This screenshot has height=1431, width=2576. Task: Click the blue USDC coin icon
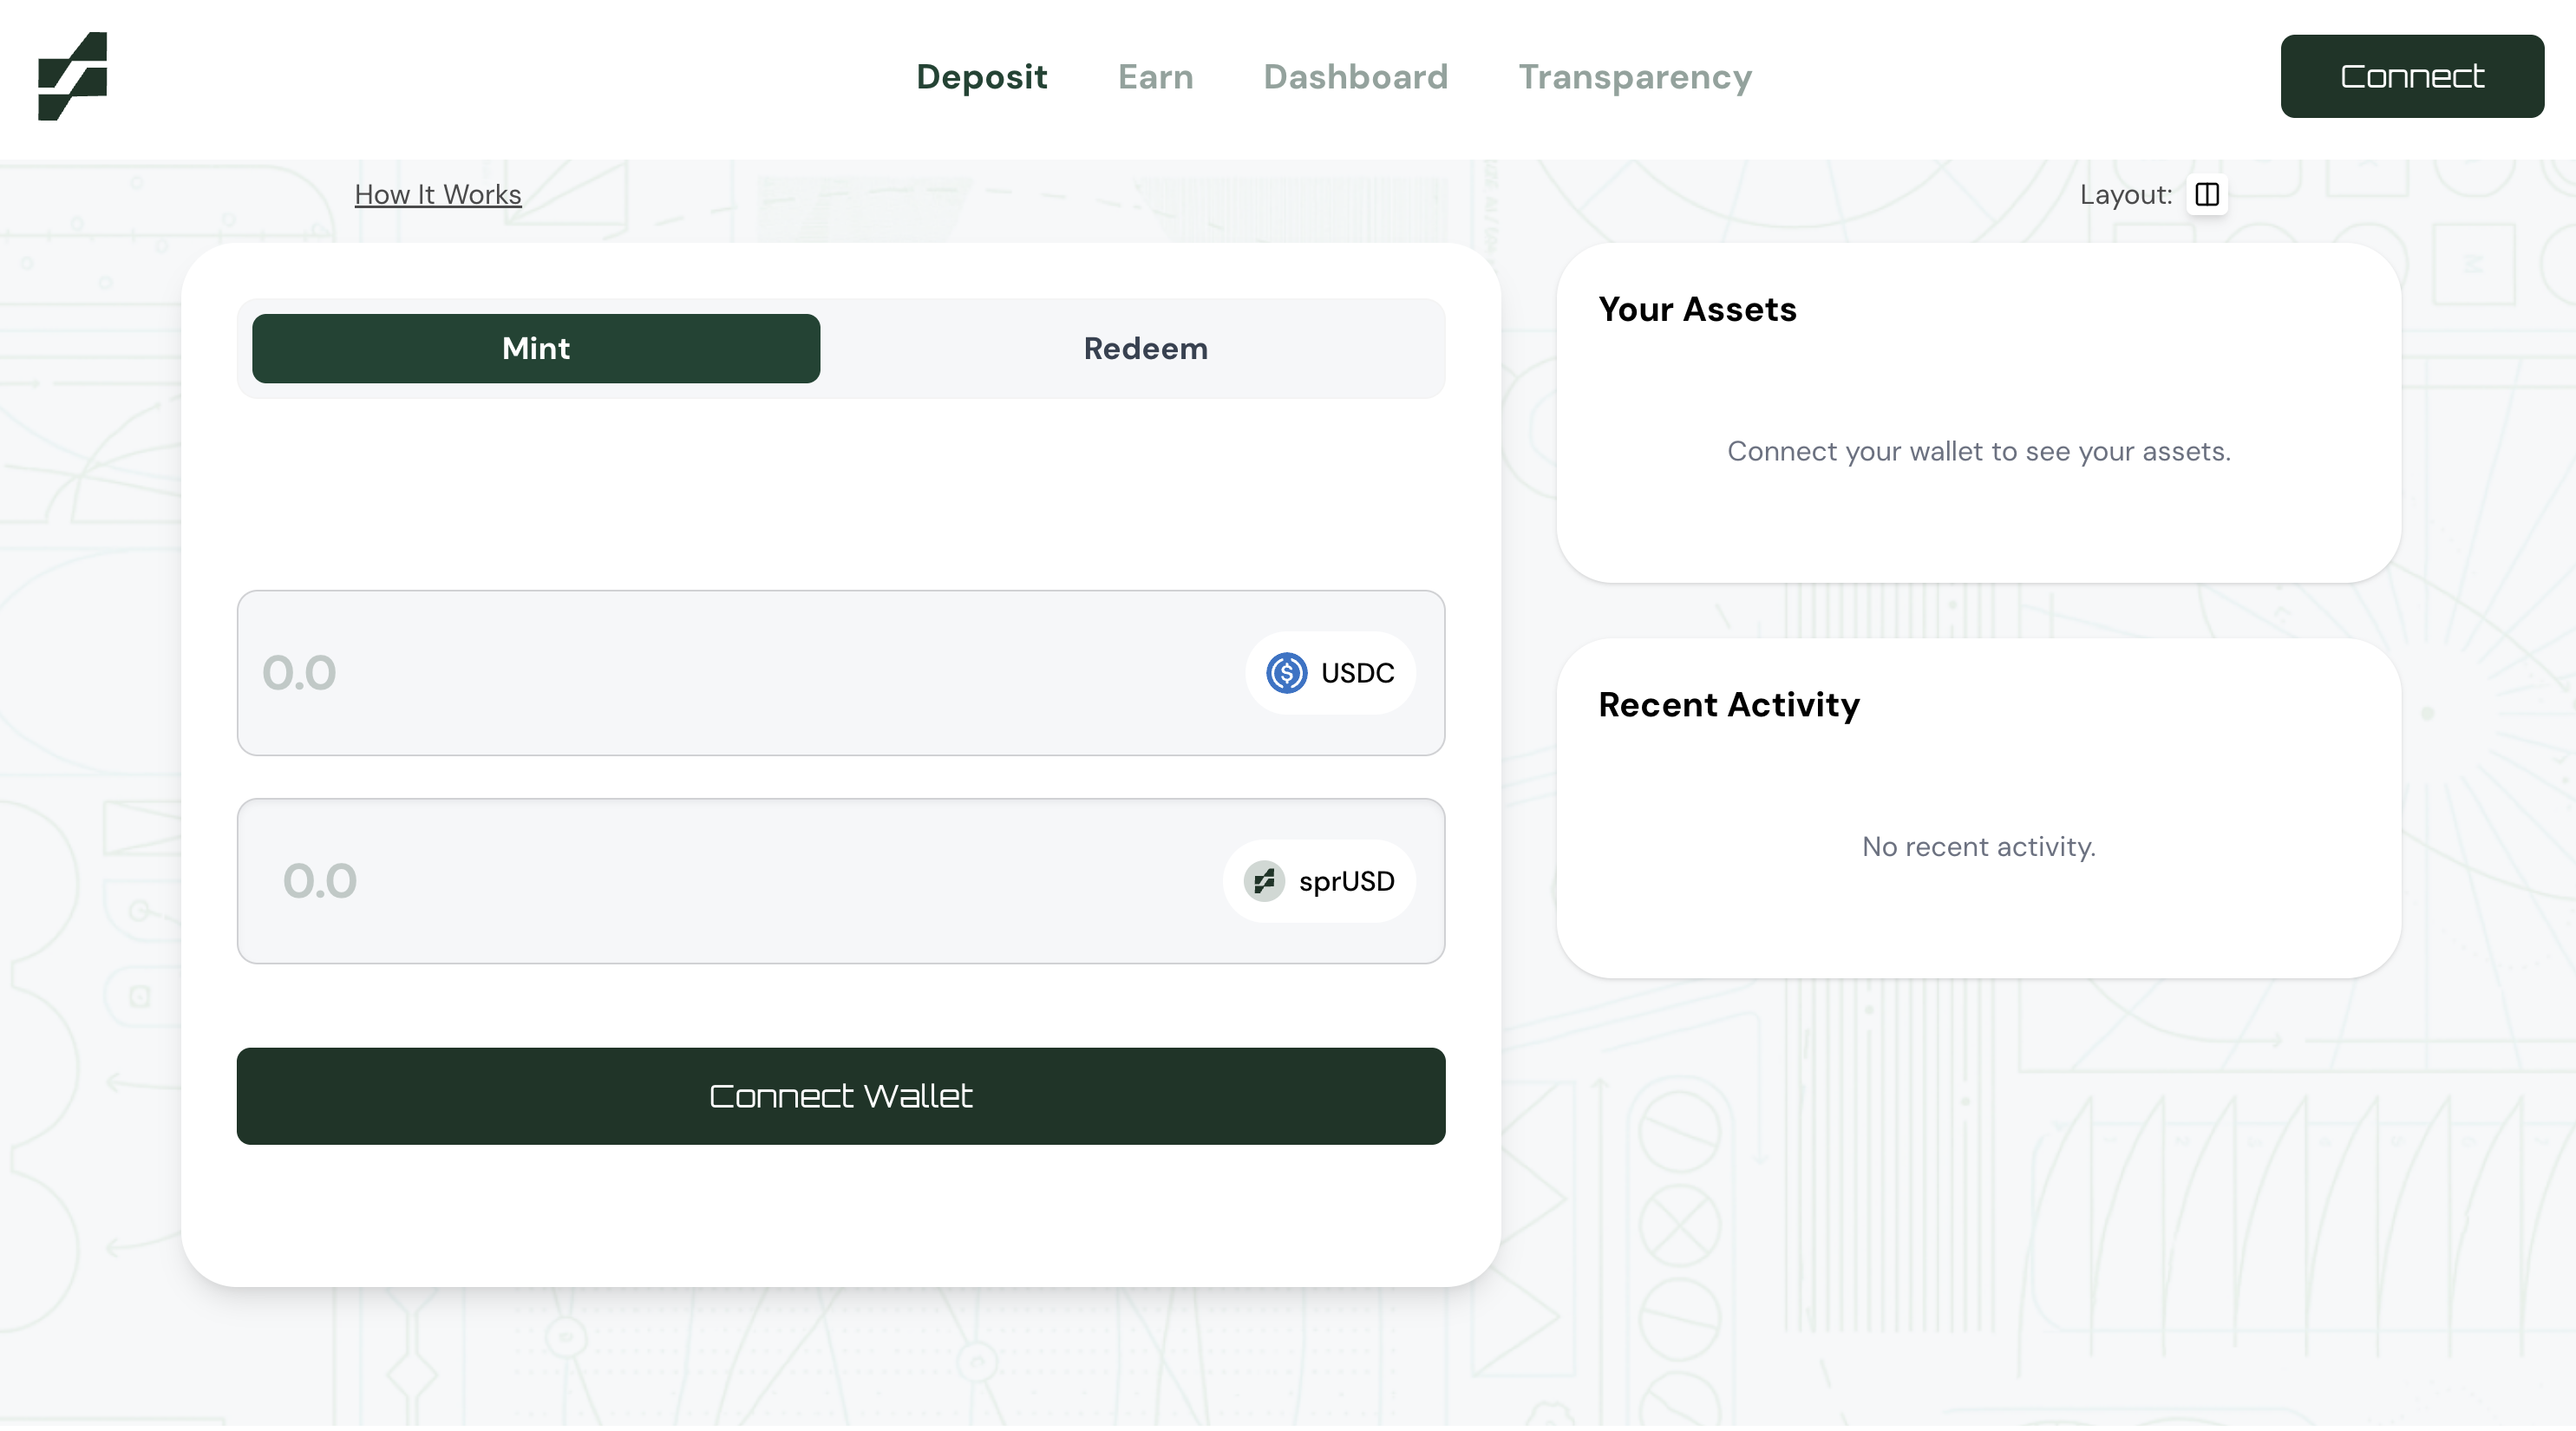tap(1286, 673)
